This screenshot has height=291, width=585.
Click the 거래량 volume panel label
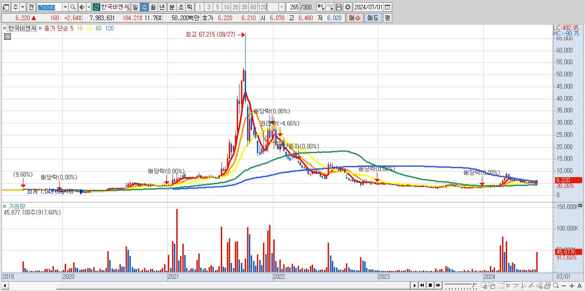16,206
